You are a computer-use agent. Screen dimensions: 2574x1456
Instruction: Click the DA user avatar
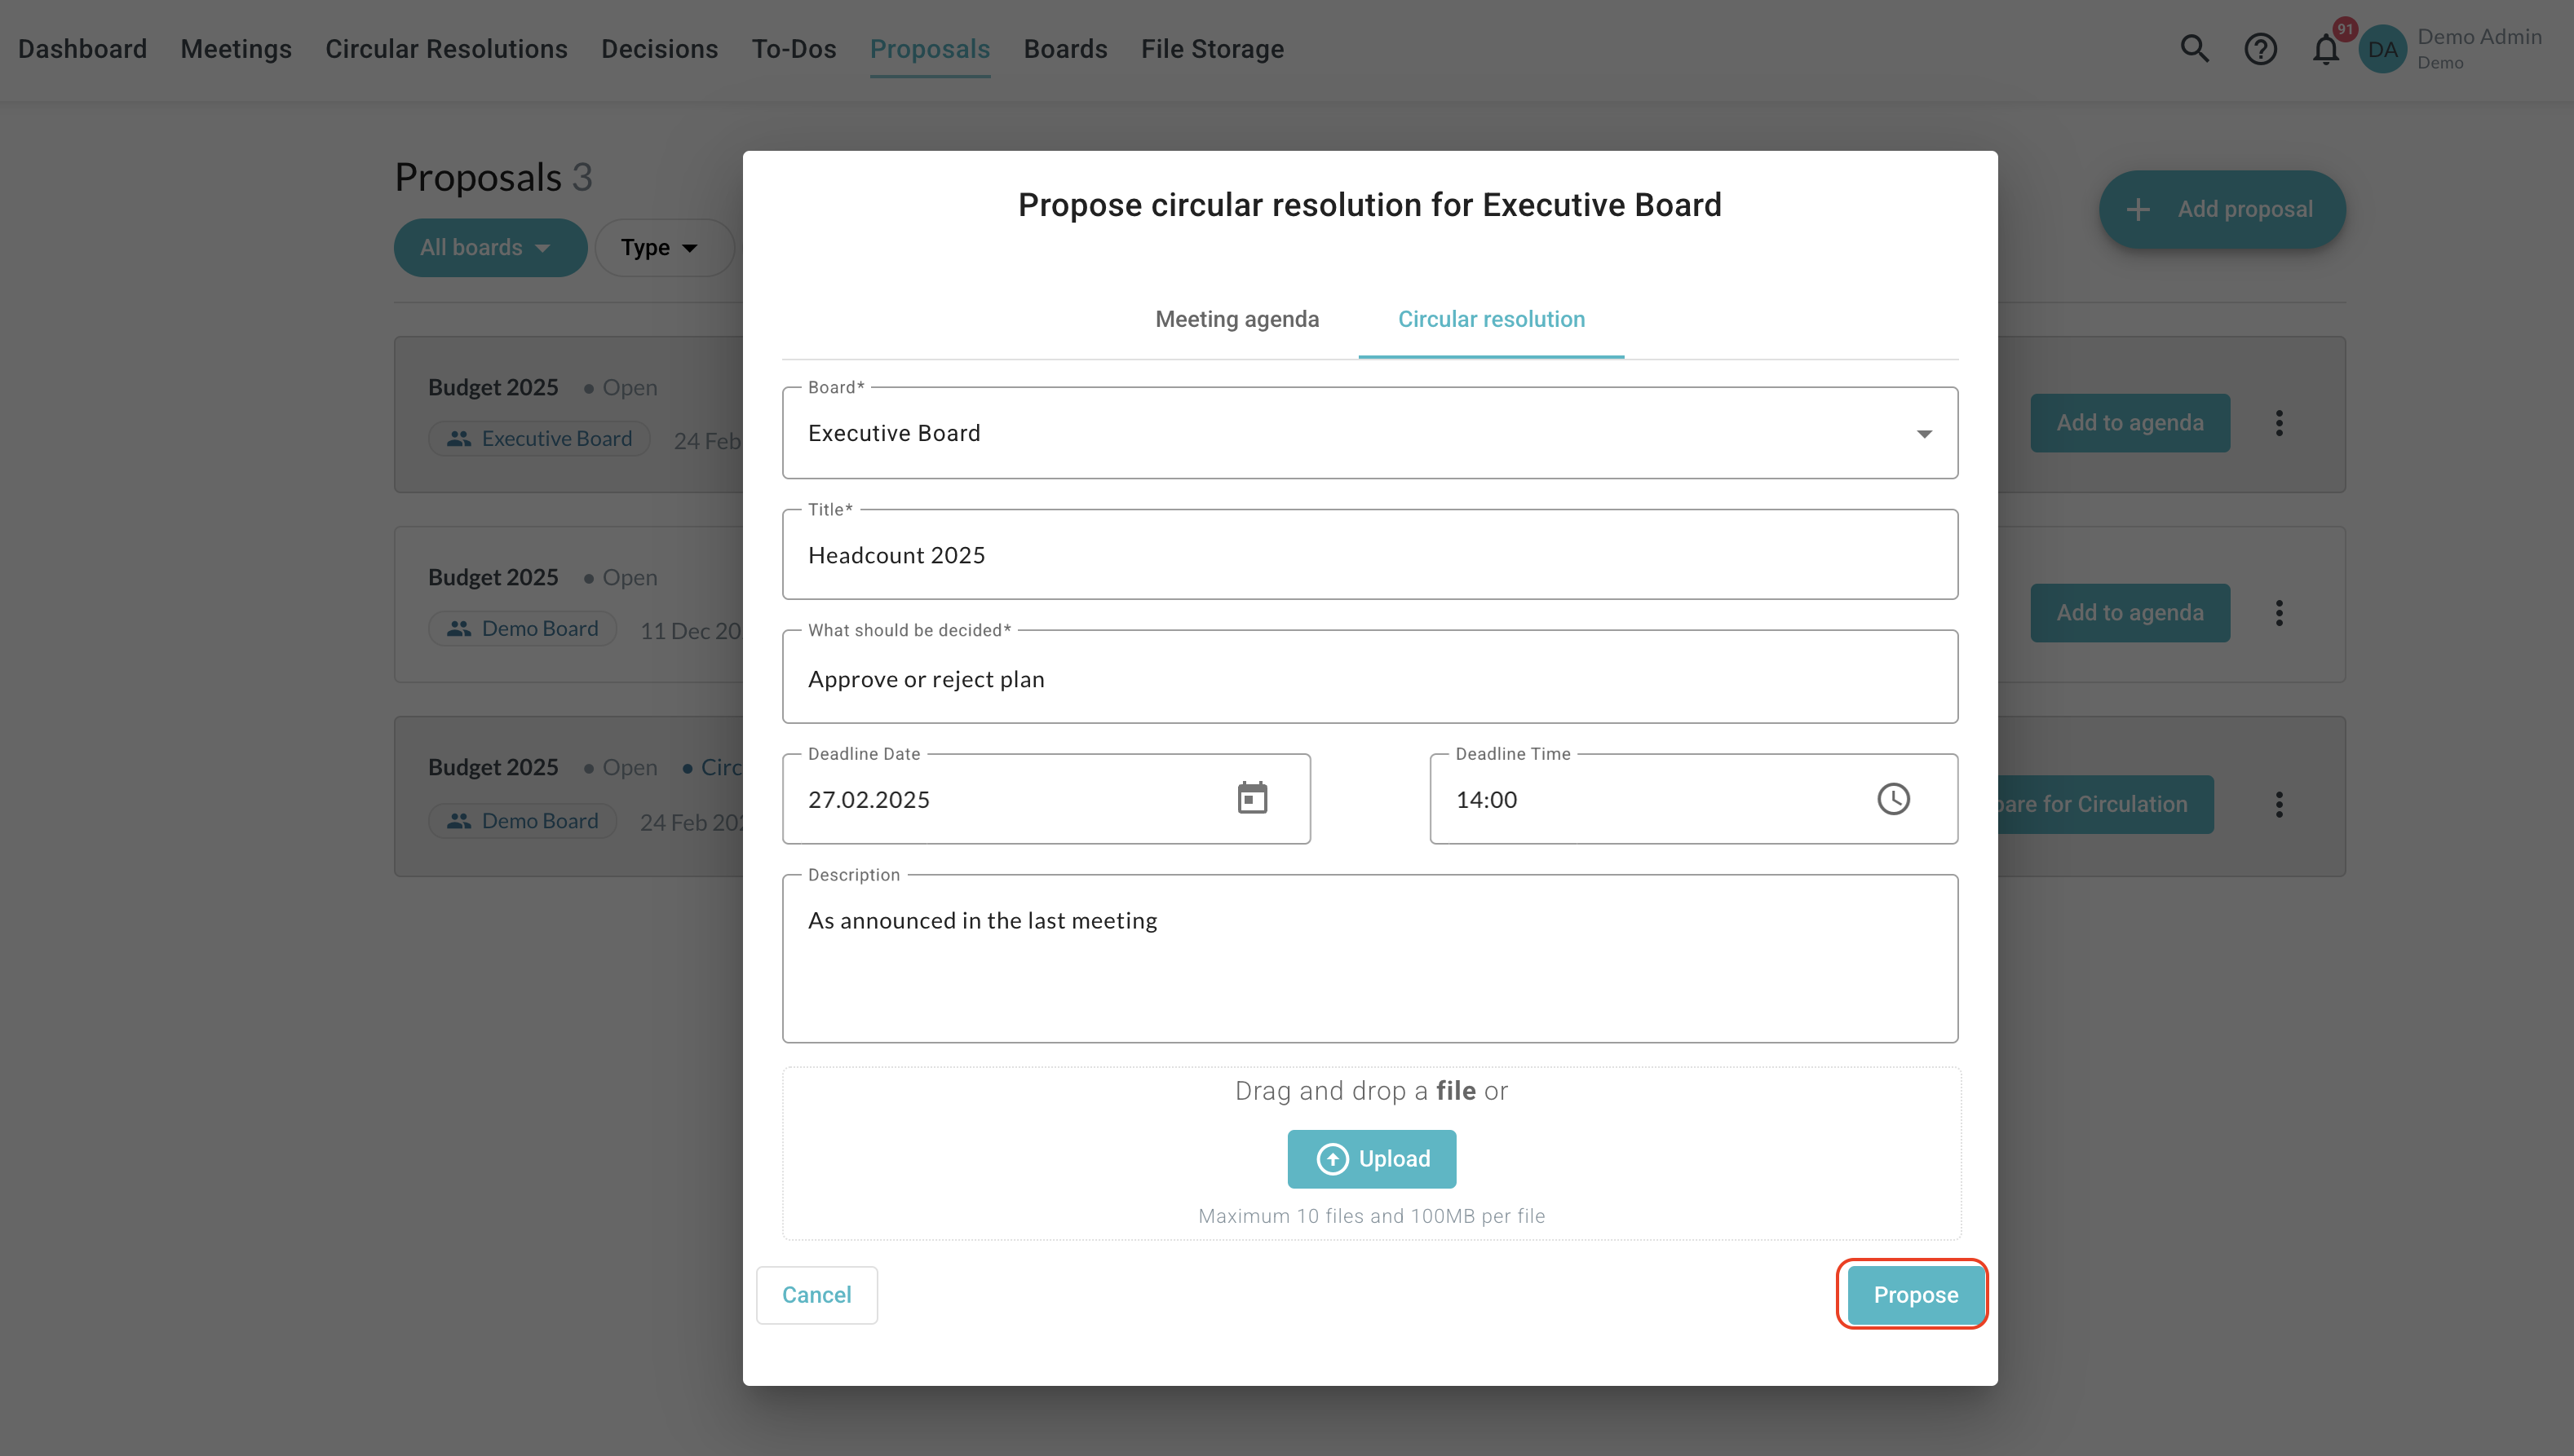point(2382,49)
